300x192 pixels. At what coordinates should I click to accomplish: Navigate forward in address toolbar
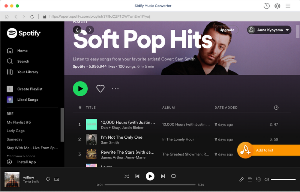24,17
